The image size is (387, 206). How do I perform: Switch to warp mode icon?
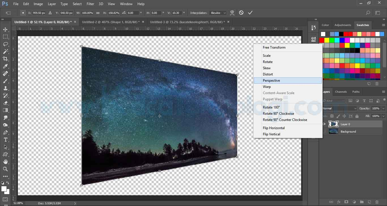coord(232,13)
